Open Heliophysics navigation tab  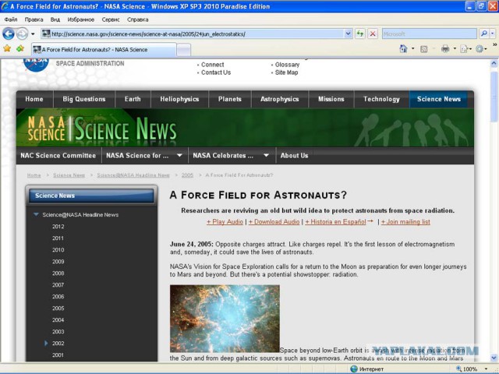pos(179,99)
